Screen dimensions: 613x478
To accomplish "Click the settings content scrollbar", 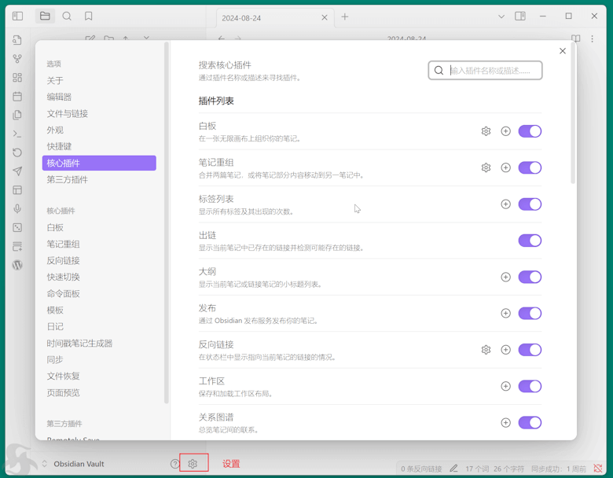I will (x=573, y=113).
